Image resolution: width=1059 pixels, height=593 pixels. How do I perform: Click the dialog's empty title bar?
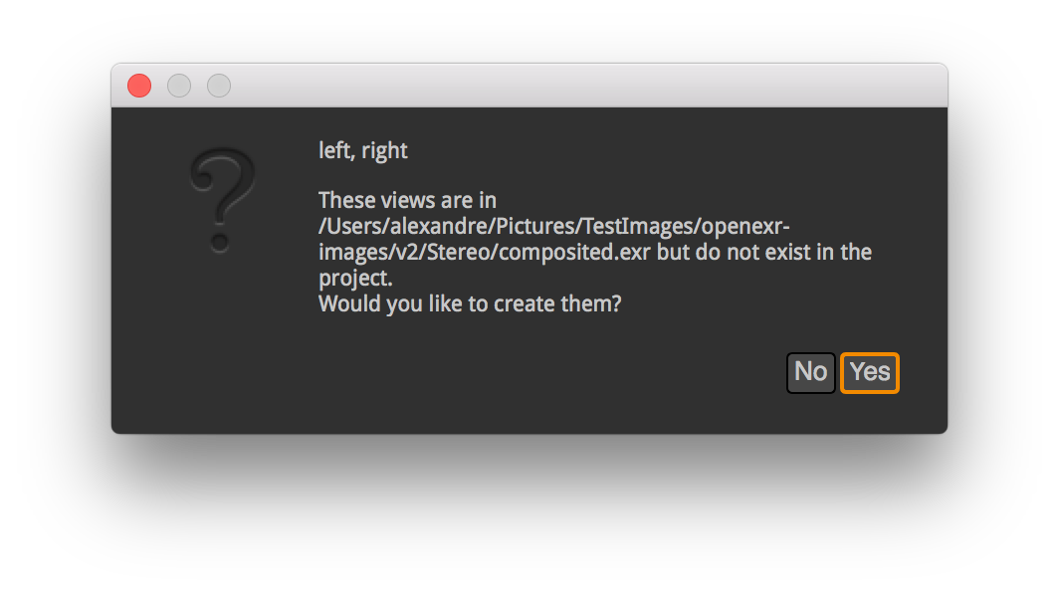tap(577, 86)
